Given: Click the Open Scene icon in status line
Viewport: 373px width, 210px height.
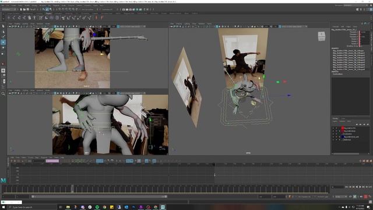Looking at the screenshot, I should [x=24, y=9].
